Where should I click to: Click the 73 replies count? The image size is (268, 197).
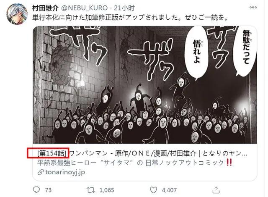point(48,190)
